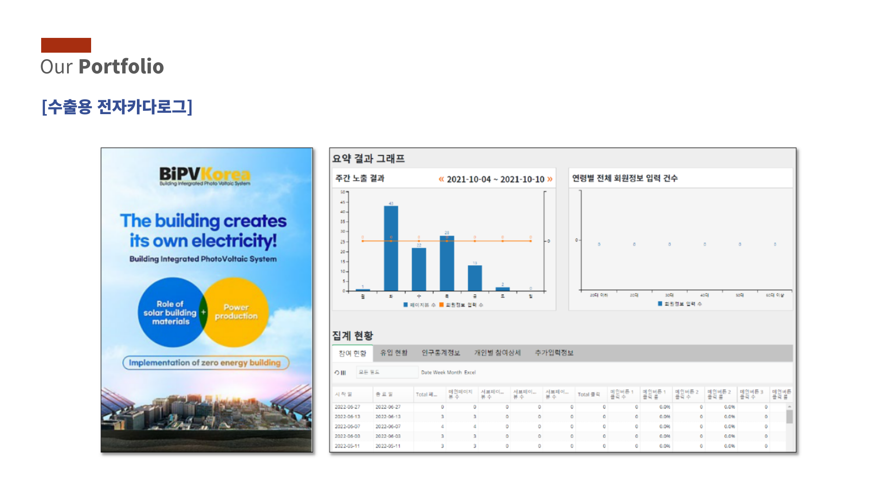Click the 요약 결과 그래프 heading
The image size is (888, 499).
coord(369,158)
